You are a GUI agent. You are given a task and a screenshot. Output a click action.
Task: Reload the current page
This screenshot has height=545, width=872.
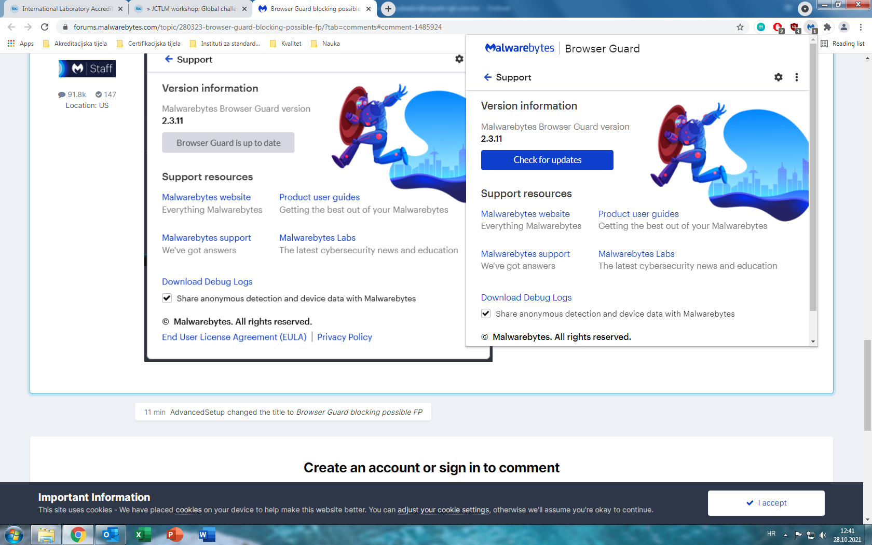click(45, 27)
